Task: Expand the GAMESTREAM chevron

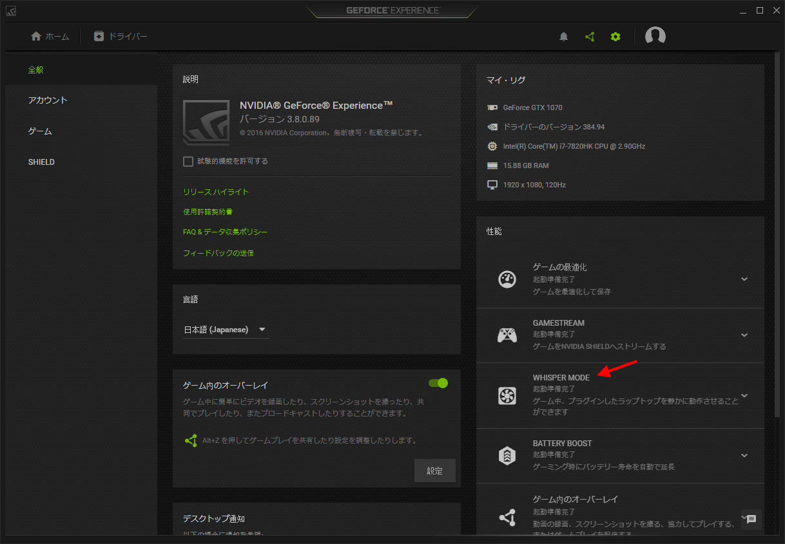Action: point(744,335)
